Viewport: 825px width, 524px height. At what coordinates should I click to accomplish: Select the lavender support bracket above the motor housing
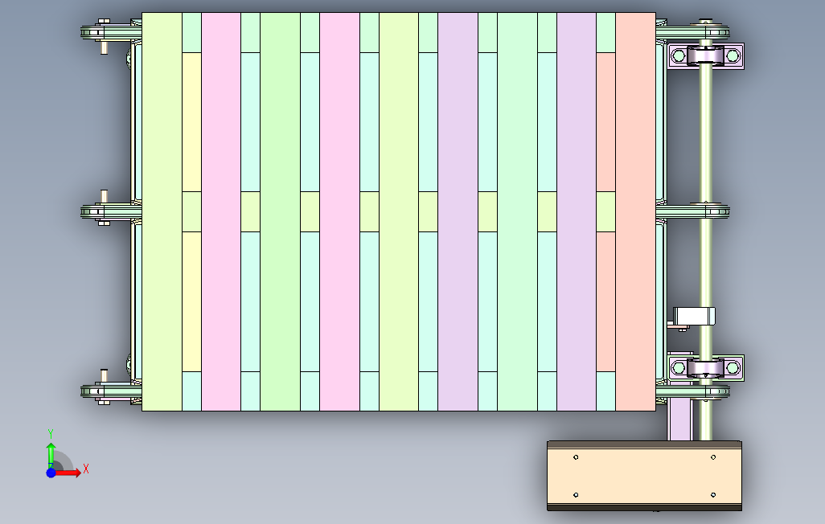(679, 420)
